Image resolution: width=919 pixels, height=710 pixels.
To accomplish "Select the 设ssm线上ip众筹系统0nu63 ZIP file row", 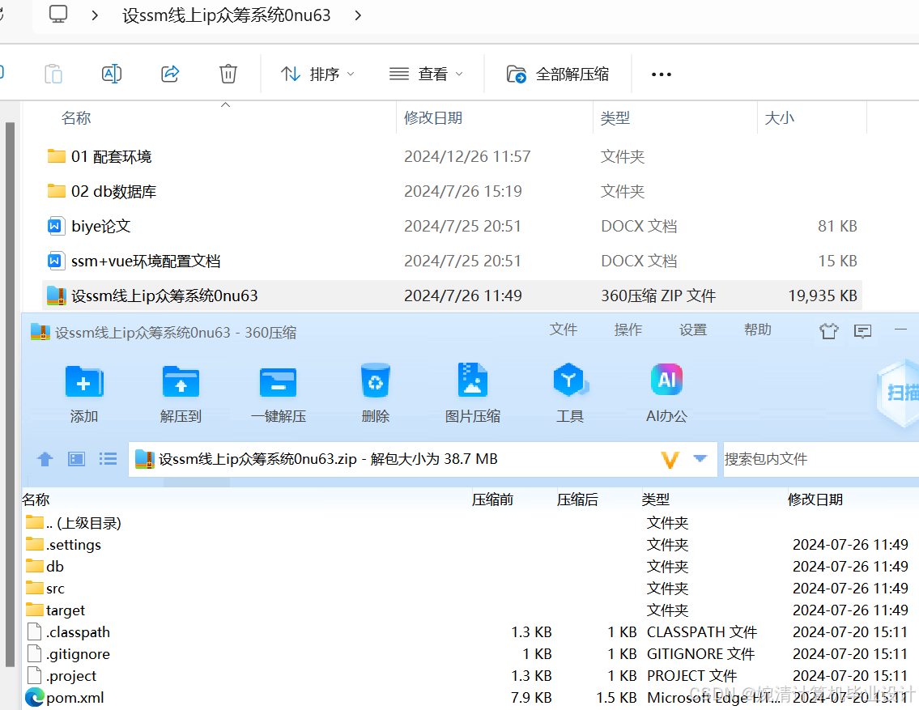I will 452,295.
